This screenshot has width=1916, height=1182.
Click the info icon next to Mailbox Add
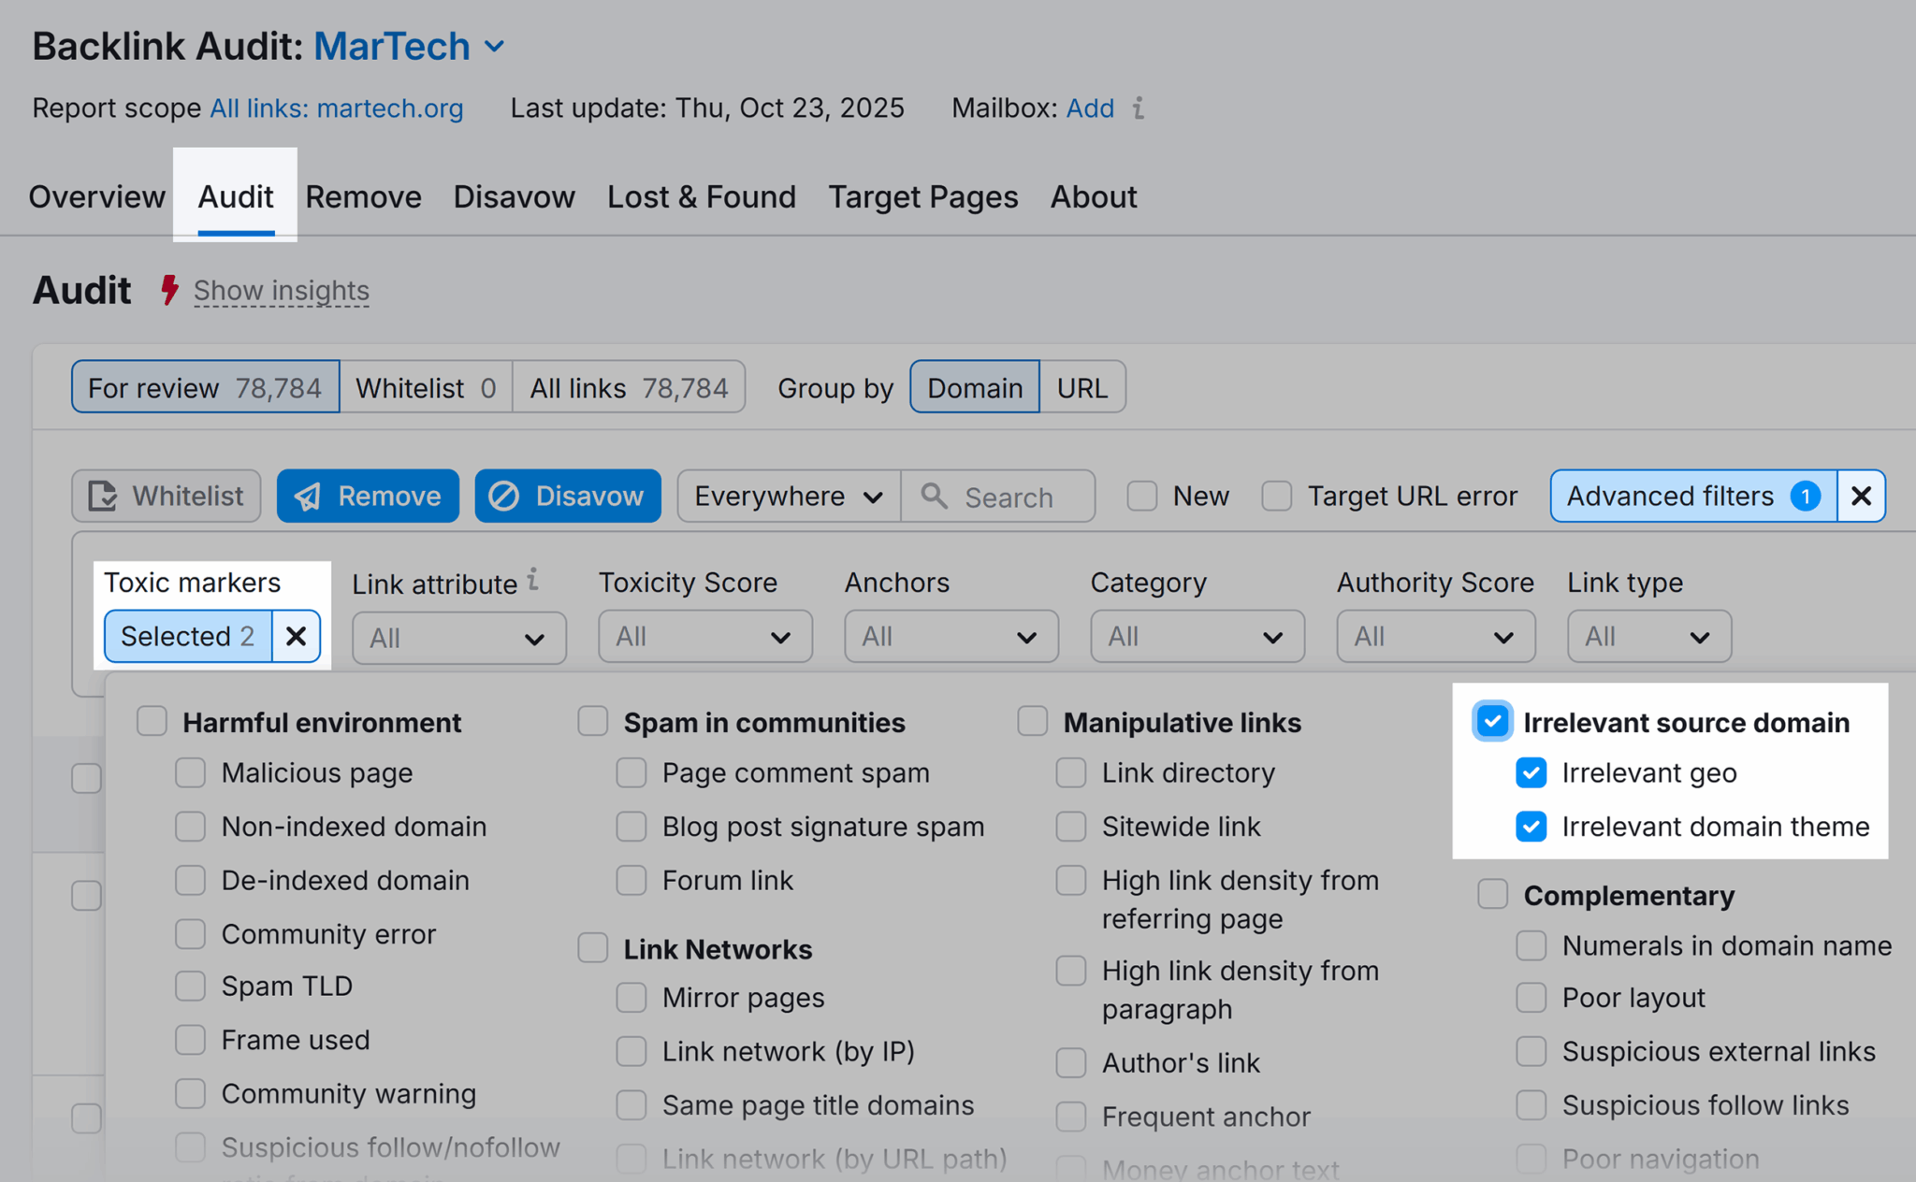(x=1138, y=109)
